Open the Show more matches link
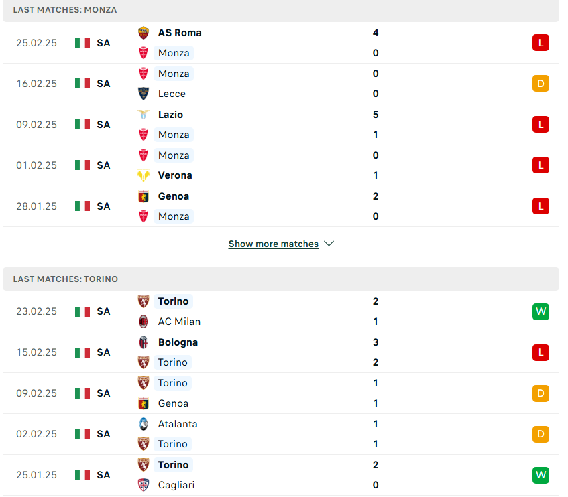Viewport: 568px width, 497px height. [x=274, y=244]
